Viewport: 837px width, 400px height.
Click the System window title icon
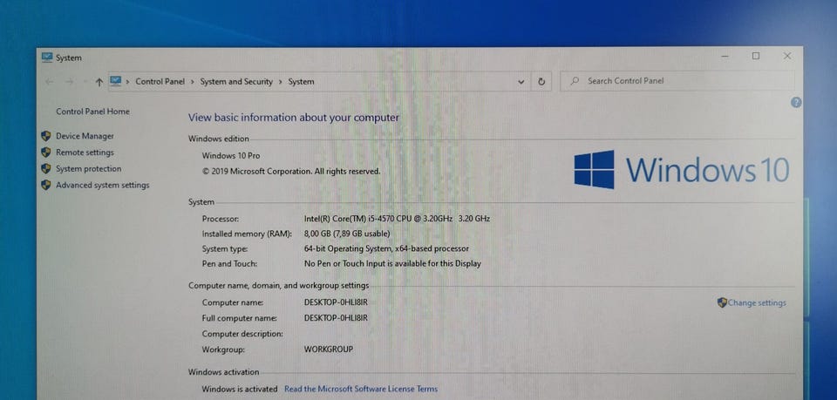tap(47, 58)
